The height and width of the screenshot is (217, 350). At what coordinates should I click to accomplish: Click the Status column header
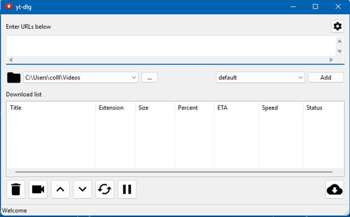pyautogui.click(x=323, y=108)
